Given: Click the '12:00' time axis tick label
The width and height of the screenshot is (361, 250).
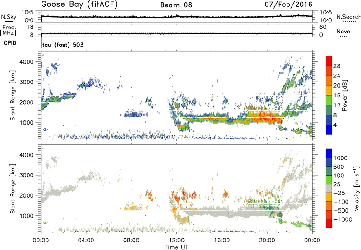Looking at the screenshot, I should pos(176,241).
